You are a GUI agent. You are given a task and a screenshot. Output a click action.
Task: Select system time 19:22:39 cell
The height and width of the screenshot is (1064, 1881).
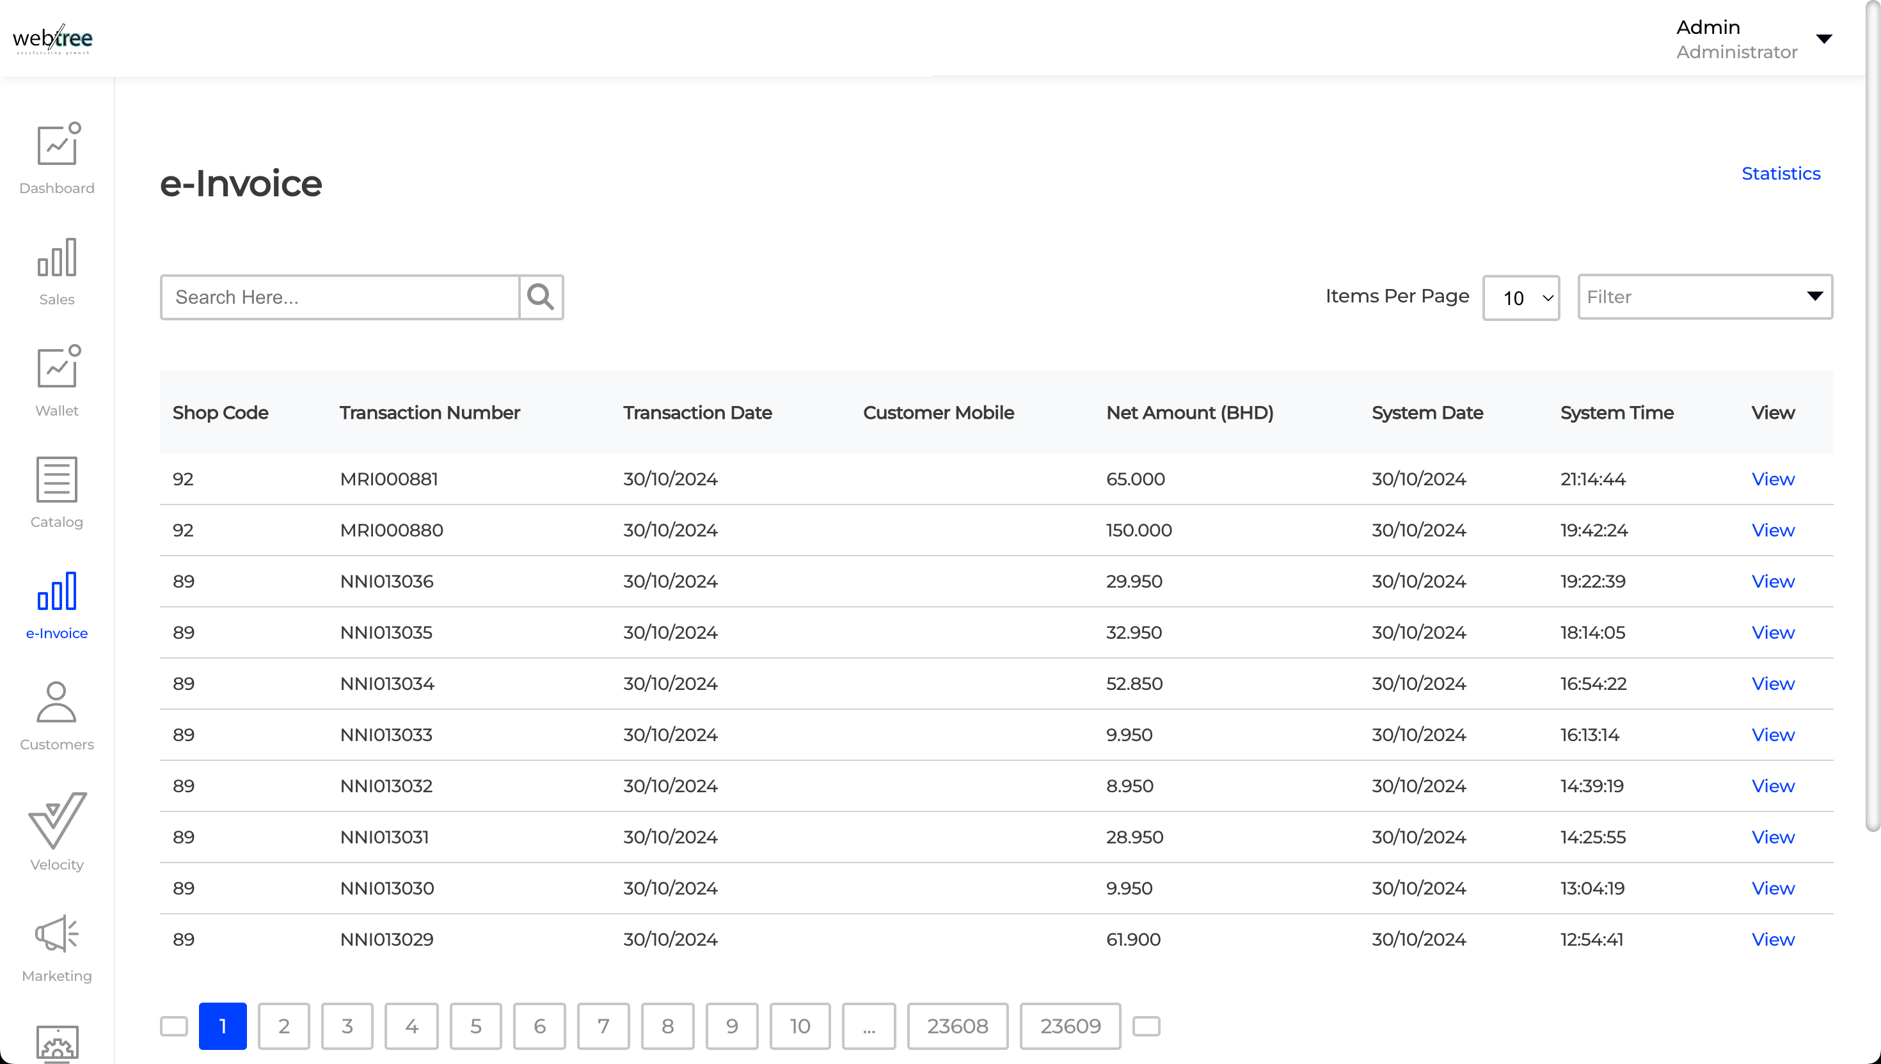click(1593, 582)
